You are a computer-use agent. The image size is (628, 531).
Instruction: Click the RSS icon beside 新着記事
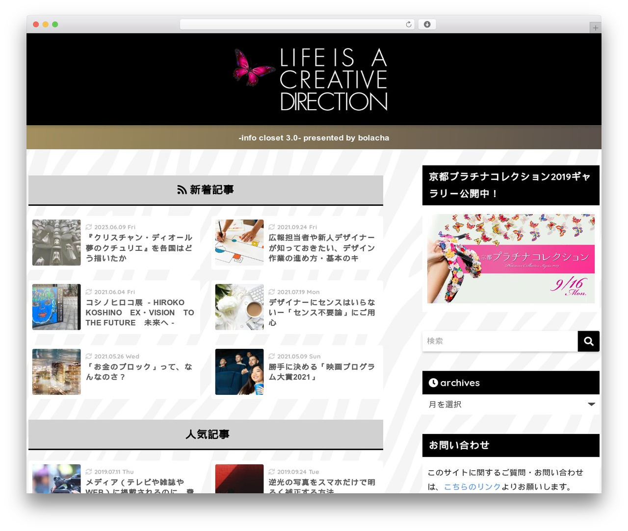182,190
